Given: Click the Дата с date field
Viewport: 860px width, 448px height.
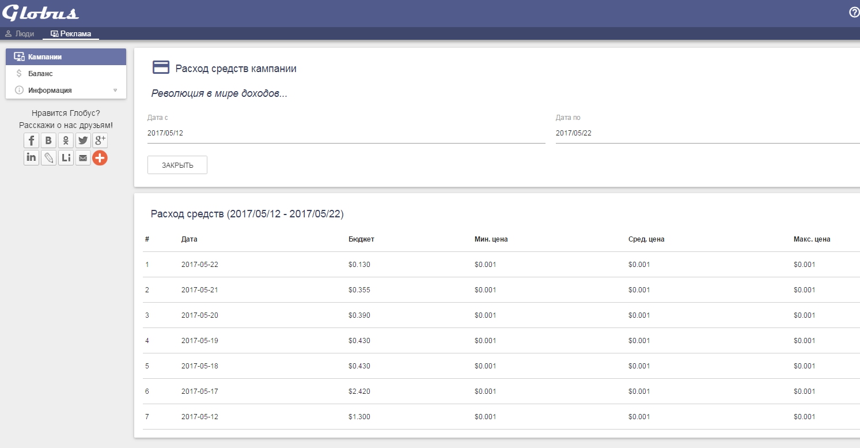Looking at the screenshot, I should (x=346, y=133).
